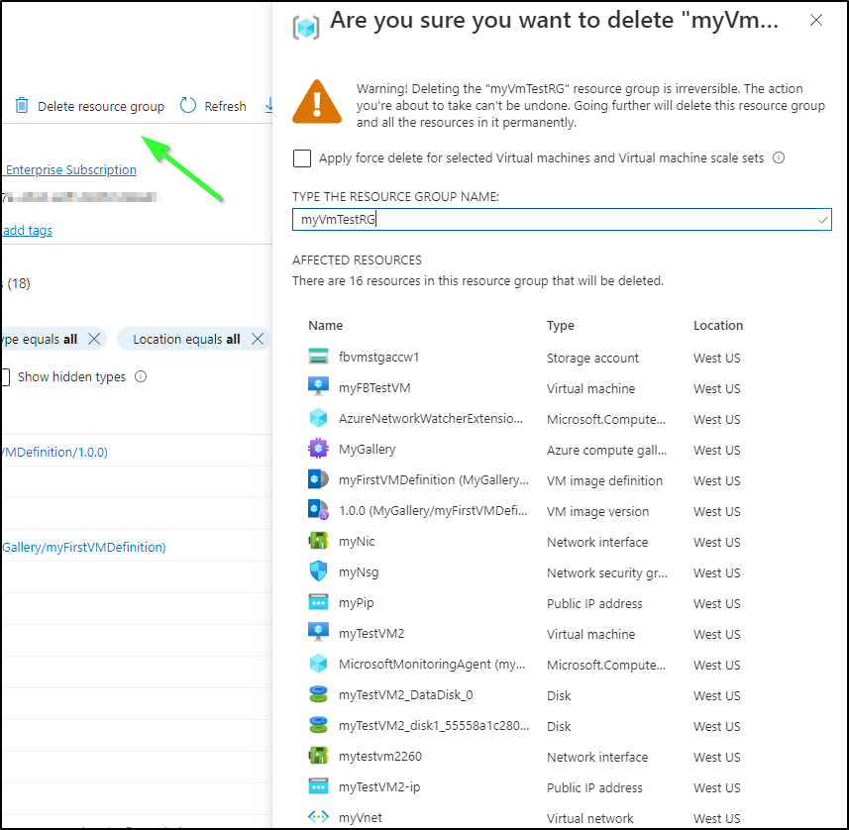The height and width of the screenshot is (830, 849).
Task: Click the MicrosoftMonitoringAgent extension icon
Action: 318,664
